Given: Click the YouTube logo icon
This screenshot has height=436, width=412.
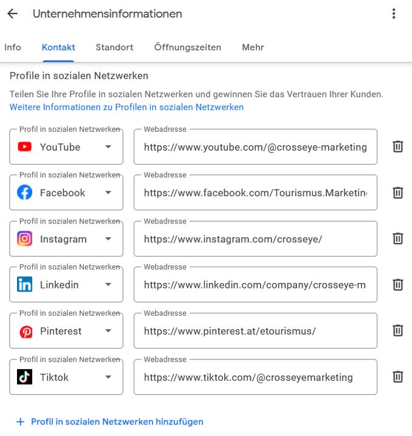Looking at the screenshot, I should point(24,146).
